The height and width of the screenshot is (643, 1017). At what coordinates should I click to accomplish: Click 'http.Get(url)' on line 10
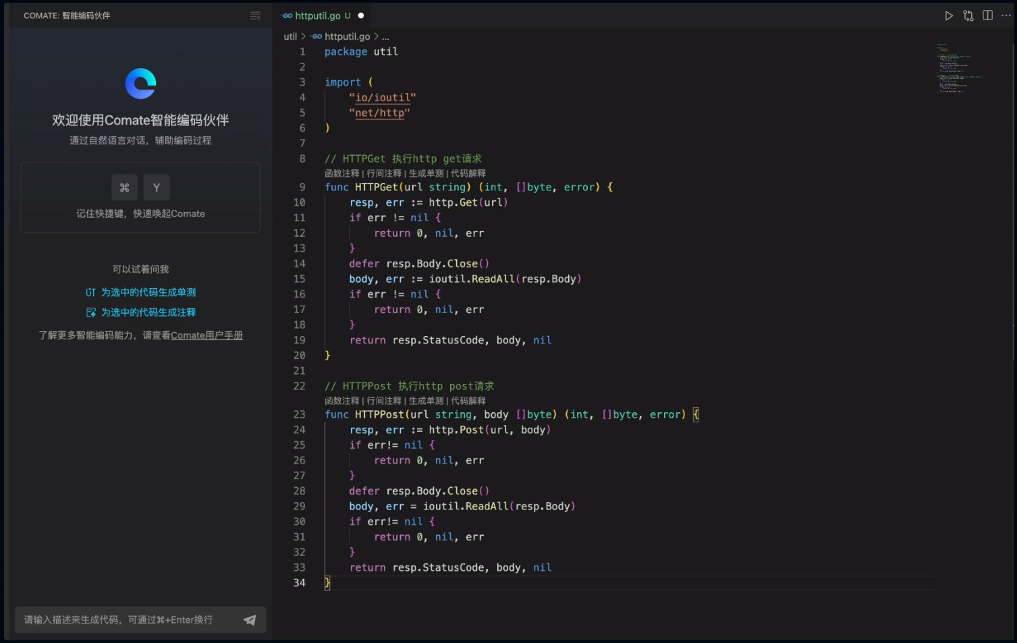pyautogui.click(x=468, y=202)
